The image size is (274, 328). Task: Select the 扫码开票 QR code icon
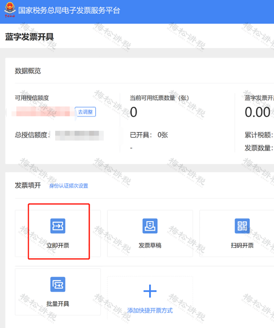tap(242, 226)
